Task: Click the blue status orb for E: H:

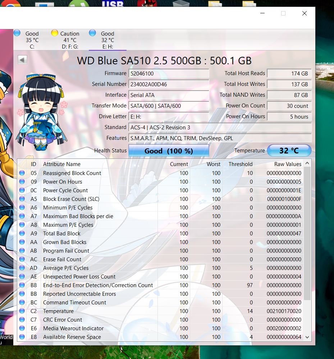Action: pyautogui.click(x=92, y=33)
